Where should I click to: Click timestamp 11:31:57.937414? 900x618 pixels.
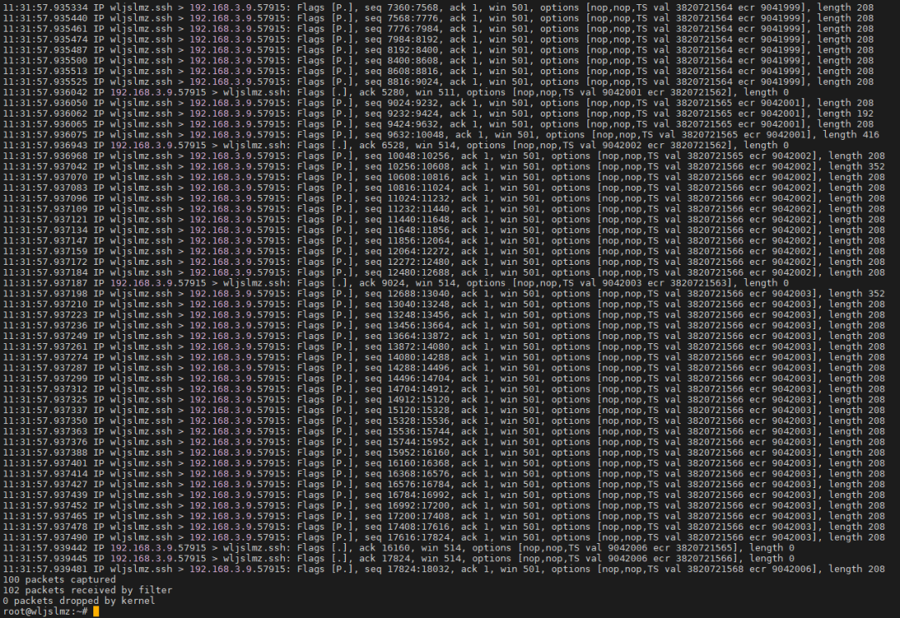tap(45, 475)
